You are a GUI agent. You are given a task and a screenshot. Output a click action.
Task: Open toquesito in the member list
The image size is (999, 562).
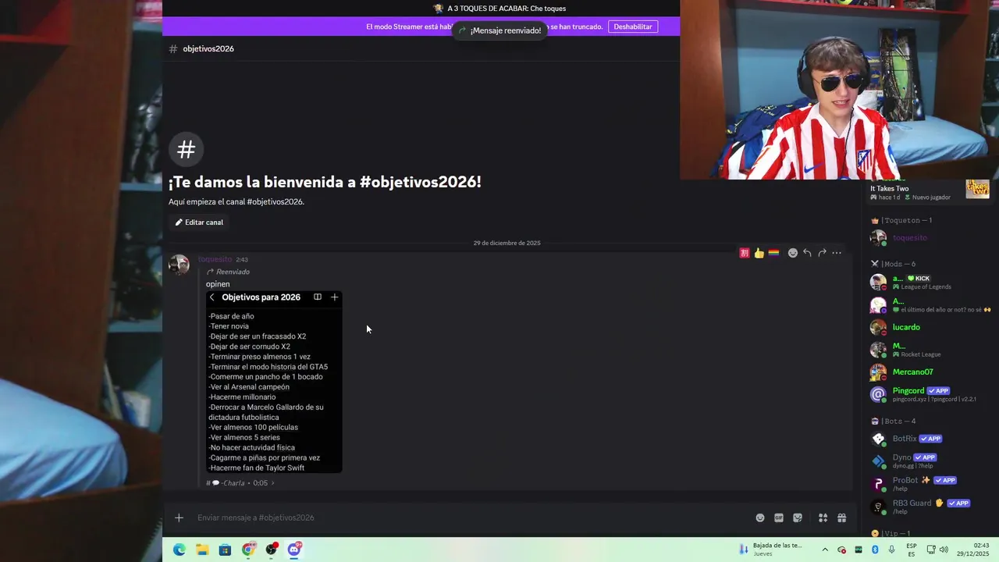929,237
